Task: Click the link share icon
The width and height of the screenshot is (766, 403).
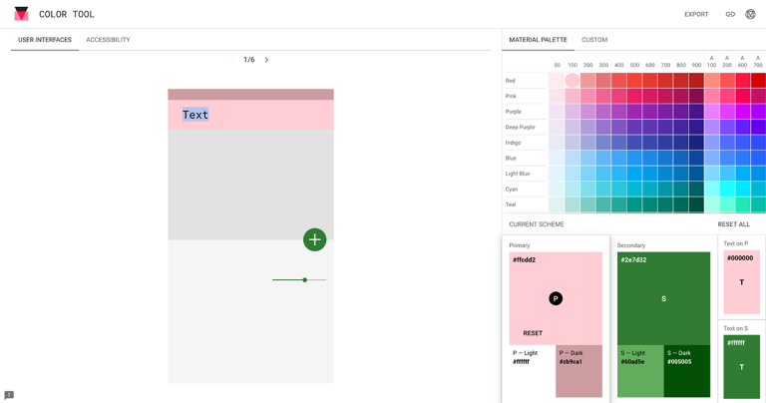Action: [730, 14]
